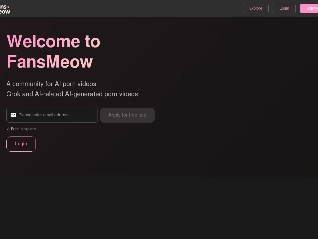Click the outlined Login button below the form
318x239 pixels.
tap(21, 144)
